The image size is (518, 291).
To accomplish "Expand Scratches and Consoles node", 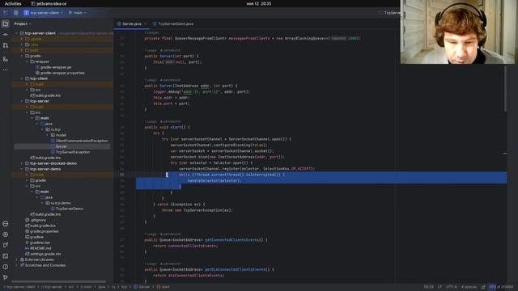I will coord(16,265).
